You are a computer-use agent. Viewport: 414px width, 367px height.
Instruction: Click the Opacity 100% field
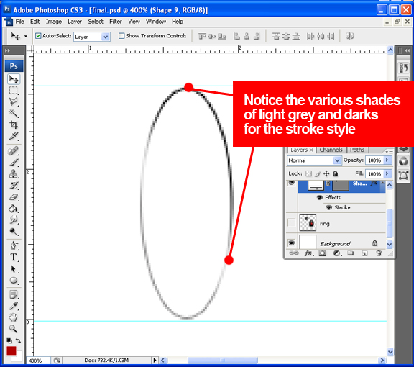[x=374, y=160]
